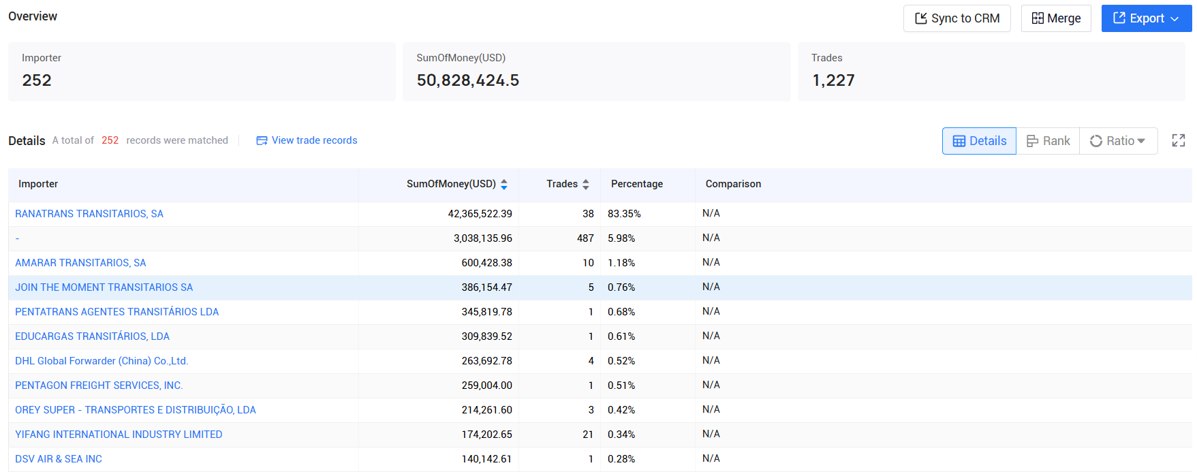Click the Importer column header
The height and width of the screenshot is (472, 1197).
coord(38,184)
